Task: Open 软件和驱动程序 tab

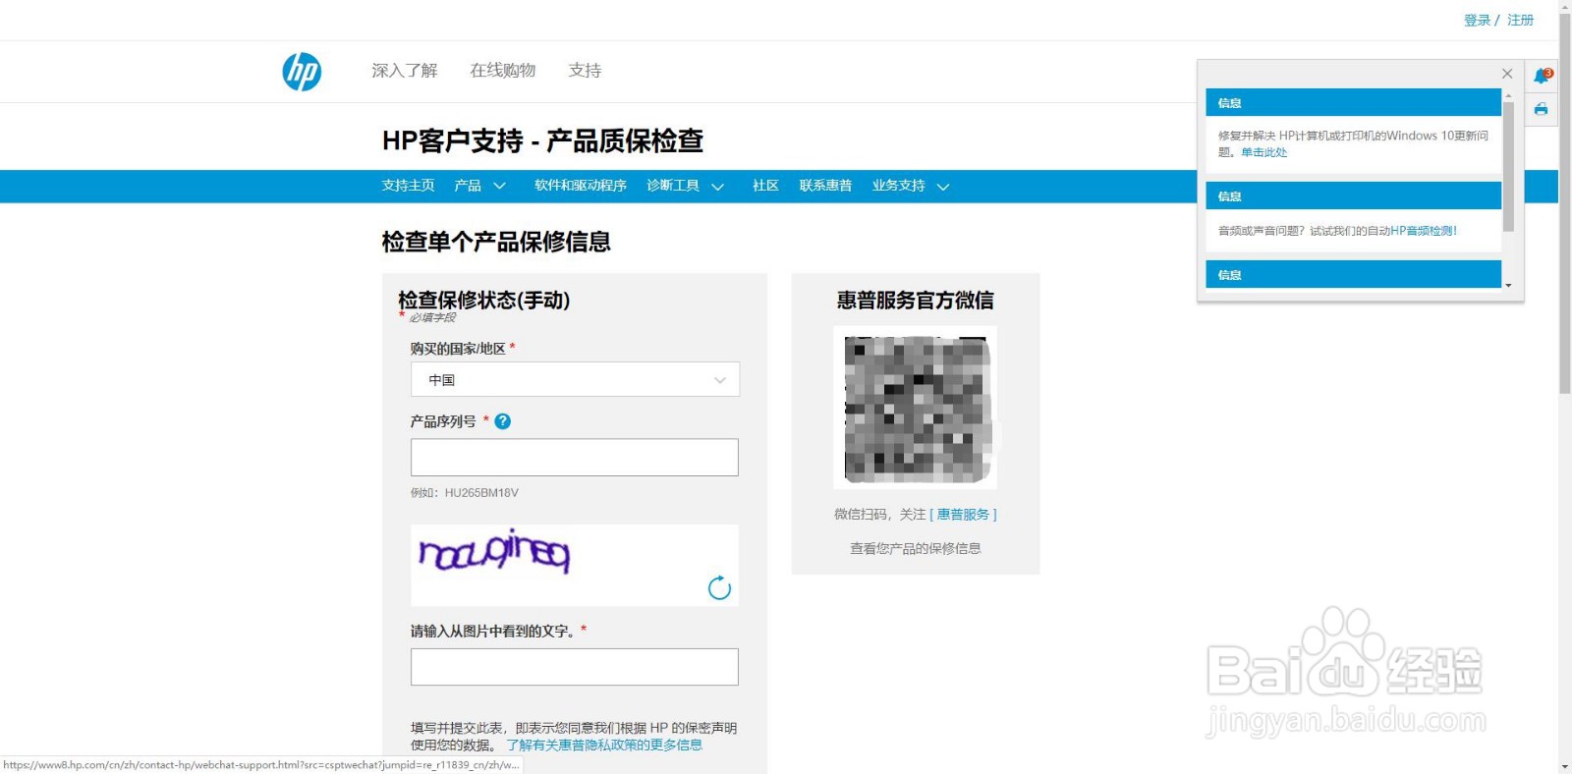Action: point(580,186)
